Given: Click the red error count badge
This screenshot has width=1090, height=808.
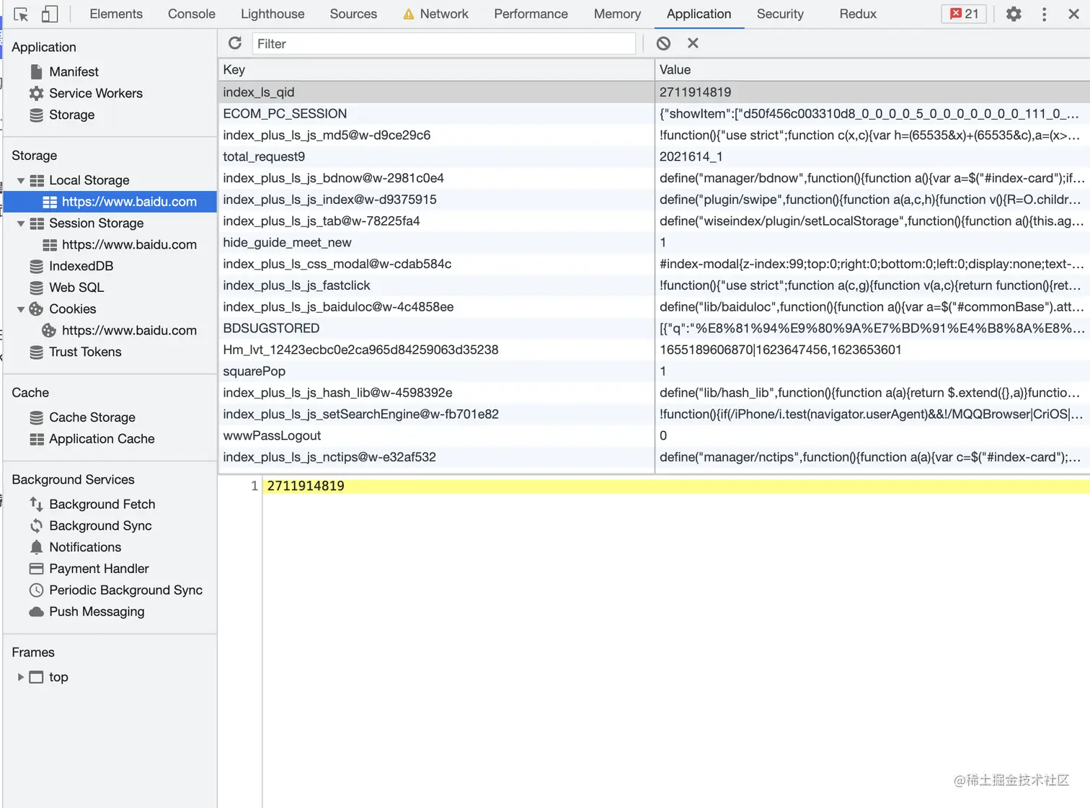Looking at the screenshot, I should (964, 14).
